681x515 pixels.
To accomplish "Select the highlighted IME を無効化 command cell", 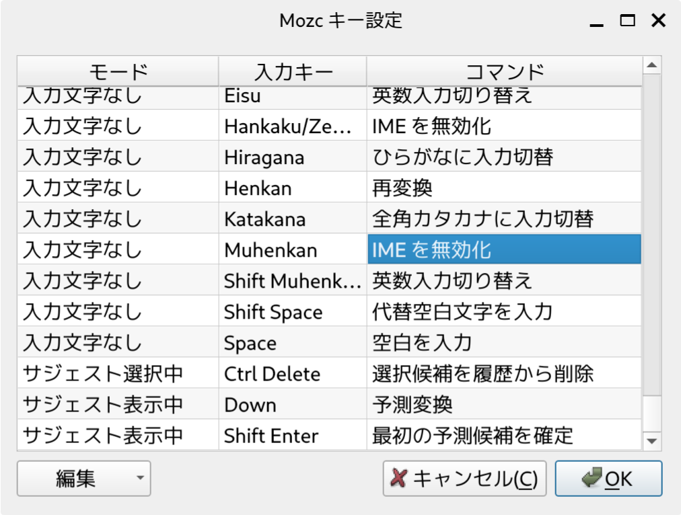I will point(503,250).
